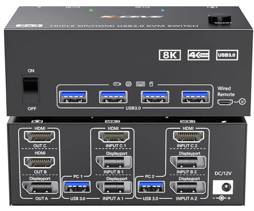The width and height of the screenshot is (254, 211).
Task: Click the 'INPUT A 1' label
Action: [x=113, y=198]
